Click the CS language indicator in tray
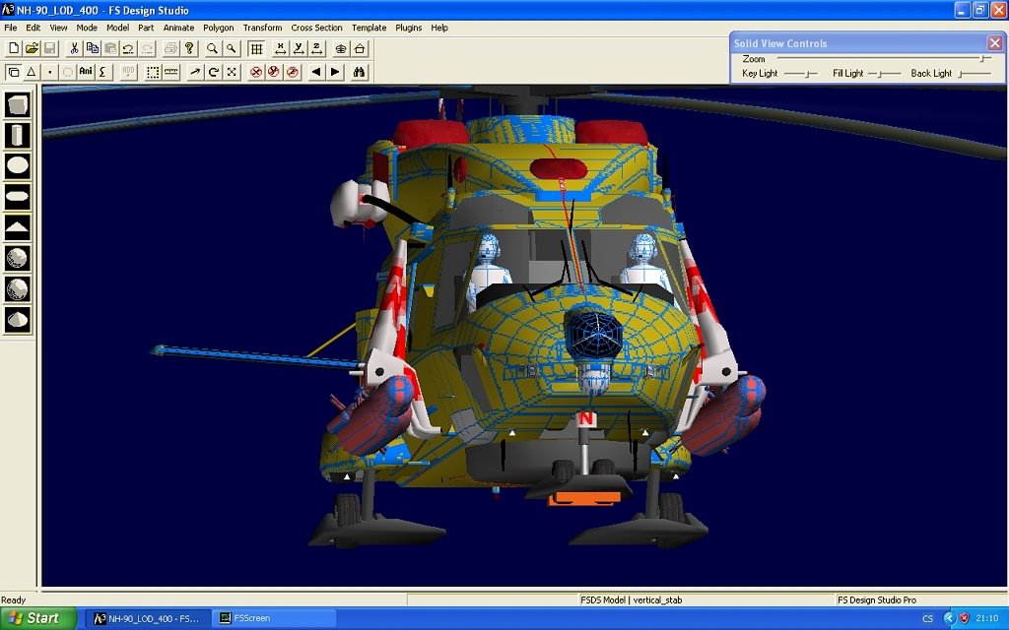Screen dimensions: 1009x630 927,618
